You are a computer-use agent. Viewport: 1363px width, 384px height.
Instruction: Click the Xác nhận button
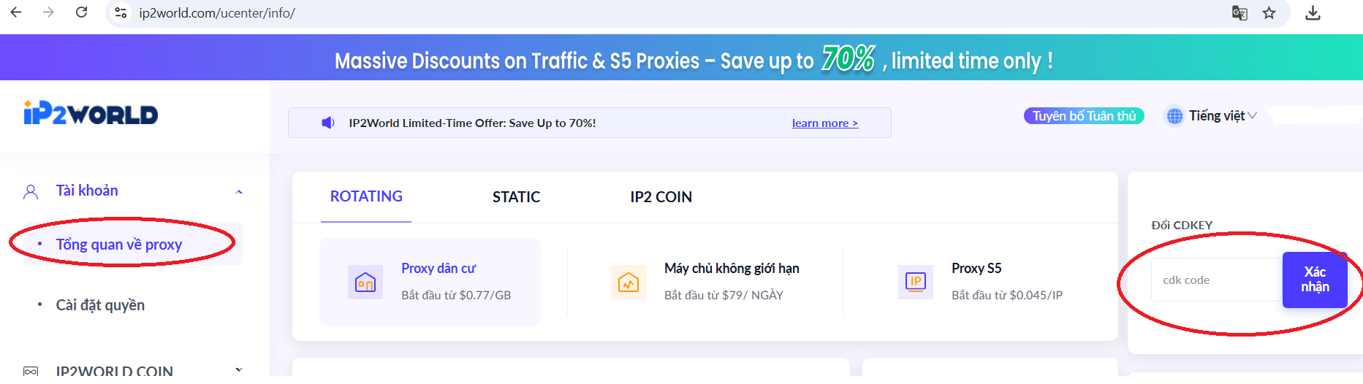1314,280
